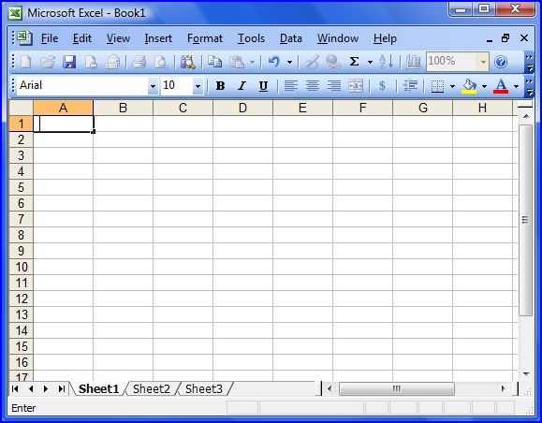Launch the Chart Wizard icon
The image size is (542, 423).
tap(413, 62)
